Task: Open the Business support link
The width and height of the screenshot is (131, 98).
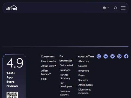Action: click(x=65, y=93)
